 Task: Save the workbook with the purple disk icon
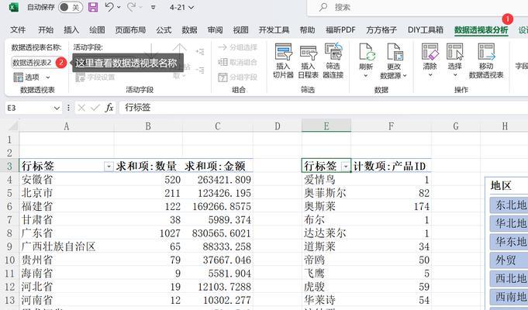point(93,7)
